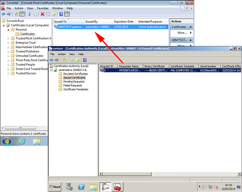The image size is (242, 192).
Task: Select Console Root in tree
Action: pos(15,21)
